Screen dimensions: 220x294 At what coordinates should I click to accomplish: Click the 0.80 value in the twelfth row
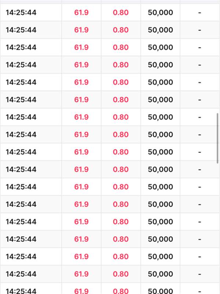[121, 204]
